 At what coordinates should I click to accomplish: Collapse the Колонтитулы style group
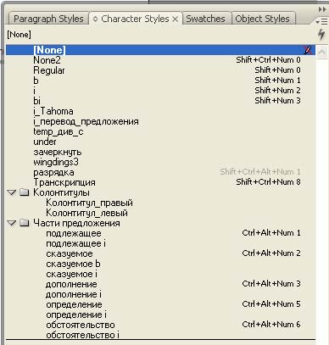pos(12,192)
